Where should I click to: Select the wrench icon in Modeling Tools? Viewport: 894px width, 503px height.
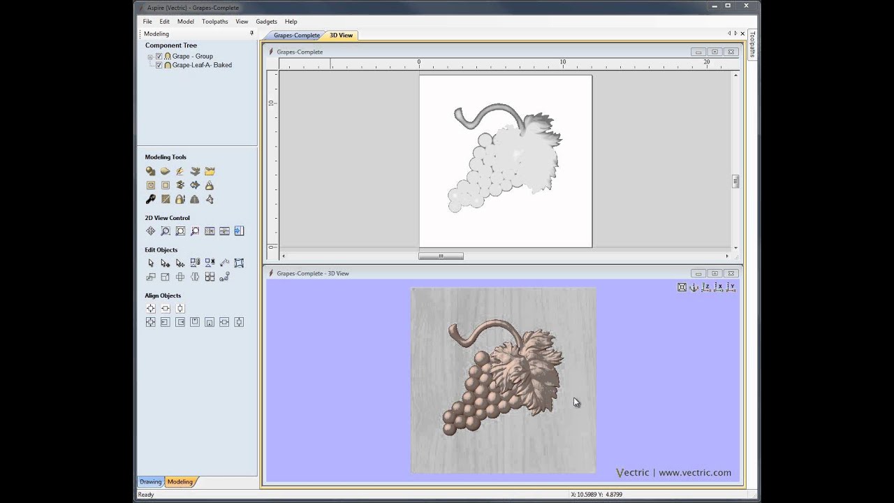[x=150, y=199]
